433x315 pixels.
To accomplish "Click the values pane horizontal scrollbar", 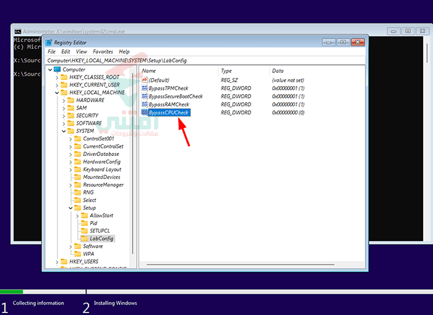I will [x=241, y=264].
